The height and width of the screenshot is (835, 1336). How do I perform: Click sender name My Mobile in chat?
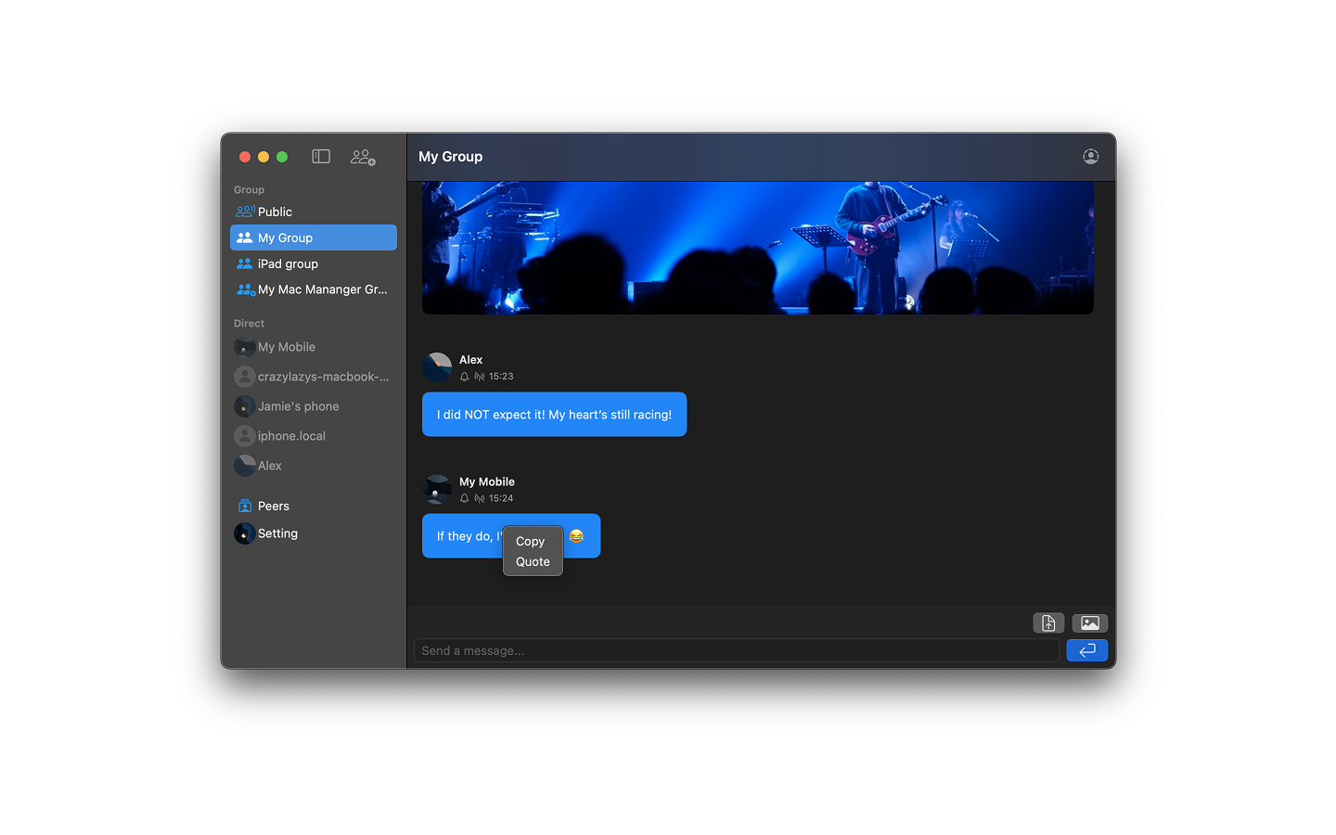click(x=487, y=482)
